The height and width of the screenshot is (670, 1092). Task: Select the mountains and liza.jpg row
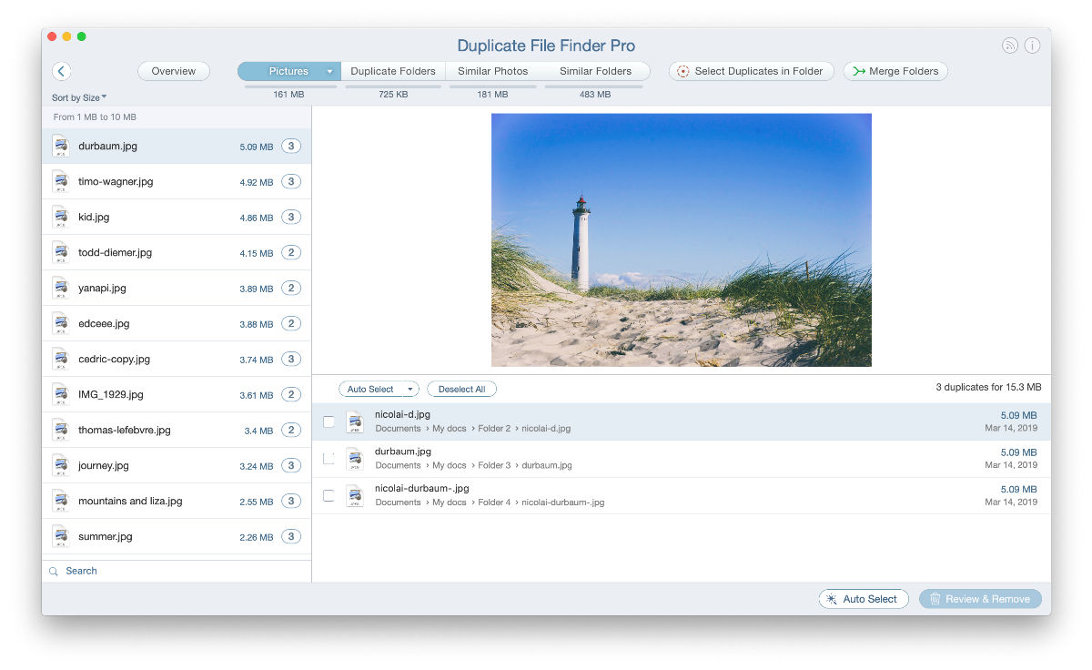coord(177,501)
